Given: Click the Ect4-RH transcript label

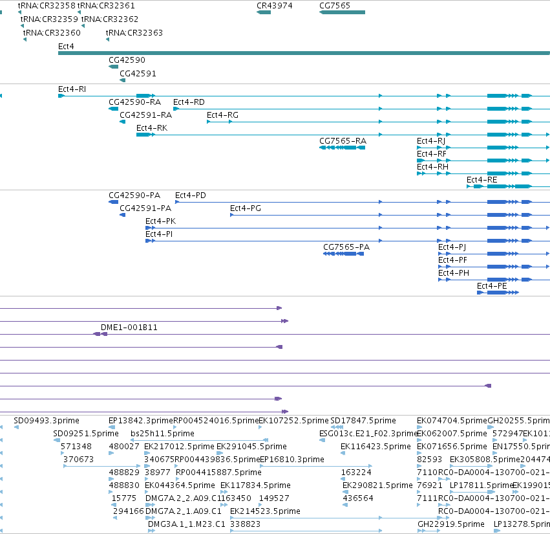Looking at the screenshot, I should point(432,167).
